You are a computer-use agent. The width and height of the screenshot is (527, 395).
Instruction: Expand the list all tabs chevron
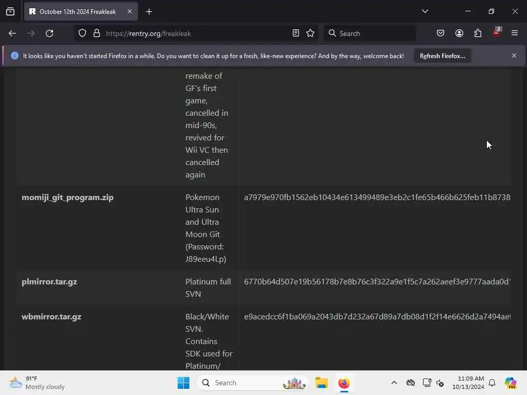point(425,11)
